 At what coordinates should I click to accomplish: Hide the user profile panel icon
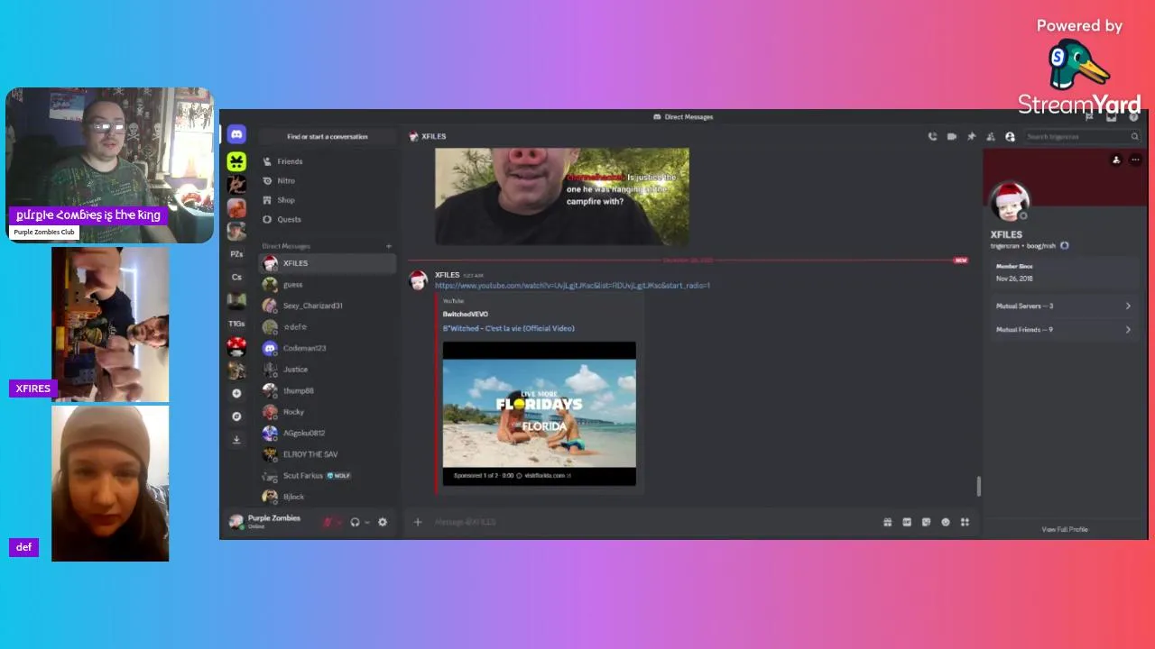(1010, 137)
